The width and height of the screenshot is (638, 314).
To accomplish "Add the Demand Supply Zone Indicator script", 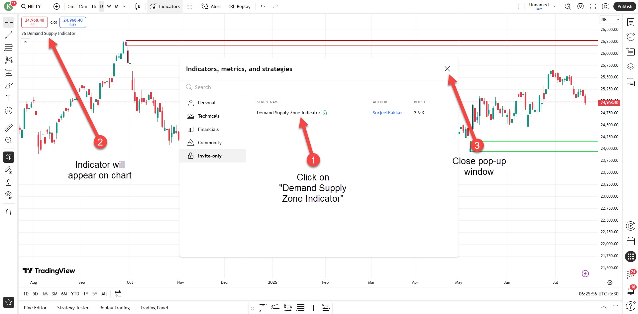I will [x=288, y=113].
